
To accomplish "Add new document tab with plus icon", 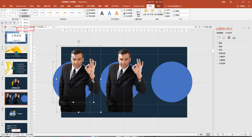I will [x=54, y=27].
